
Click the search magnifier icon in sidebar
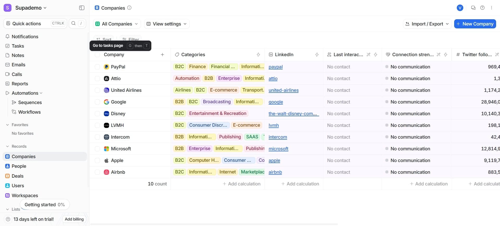click(x=73, y=23)
